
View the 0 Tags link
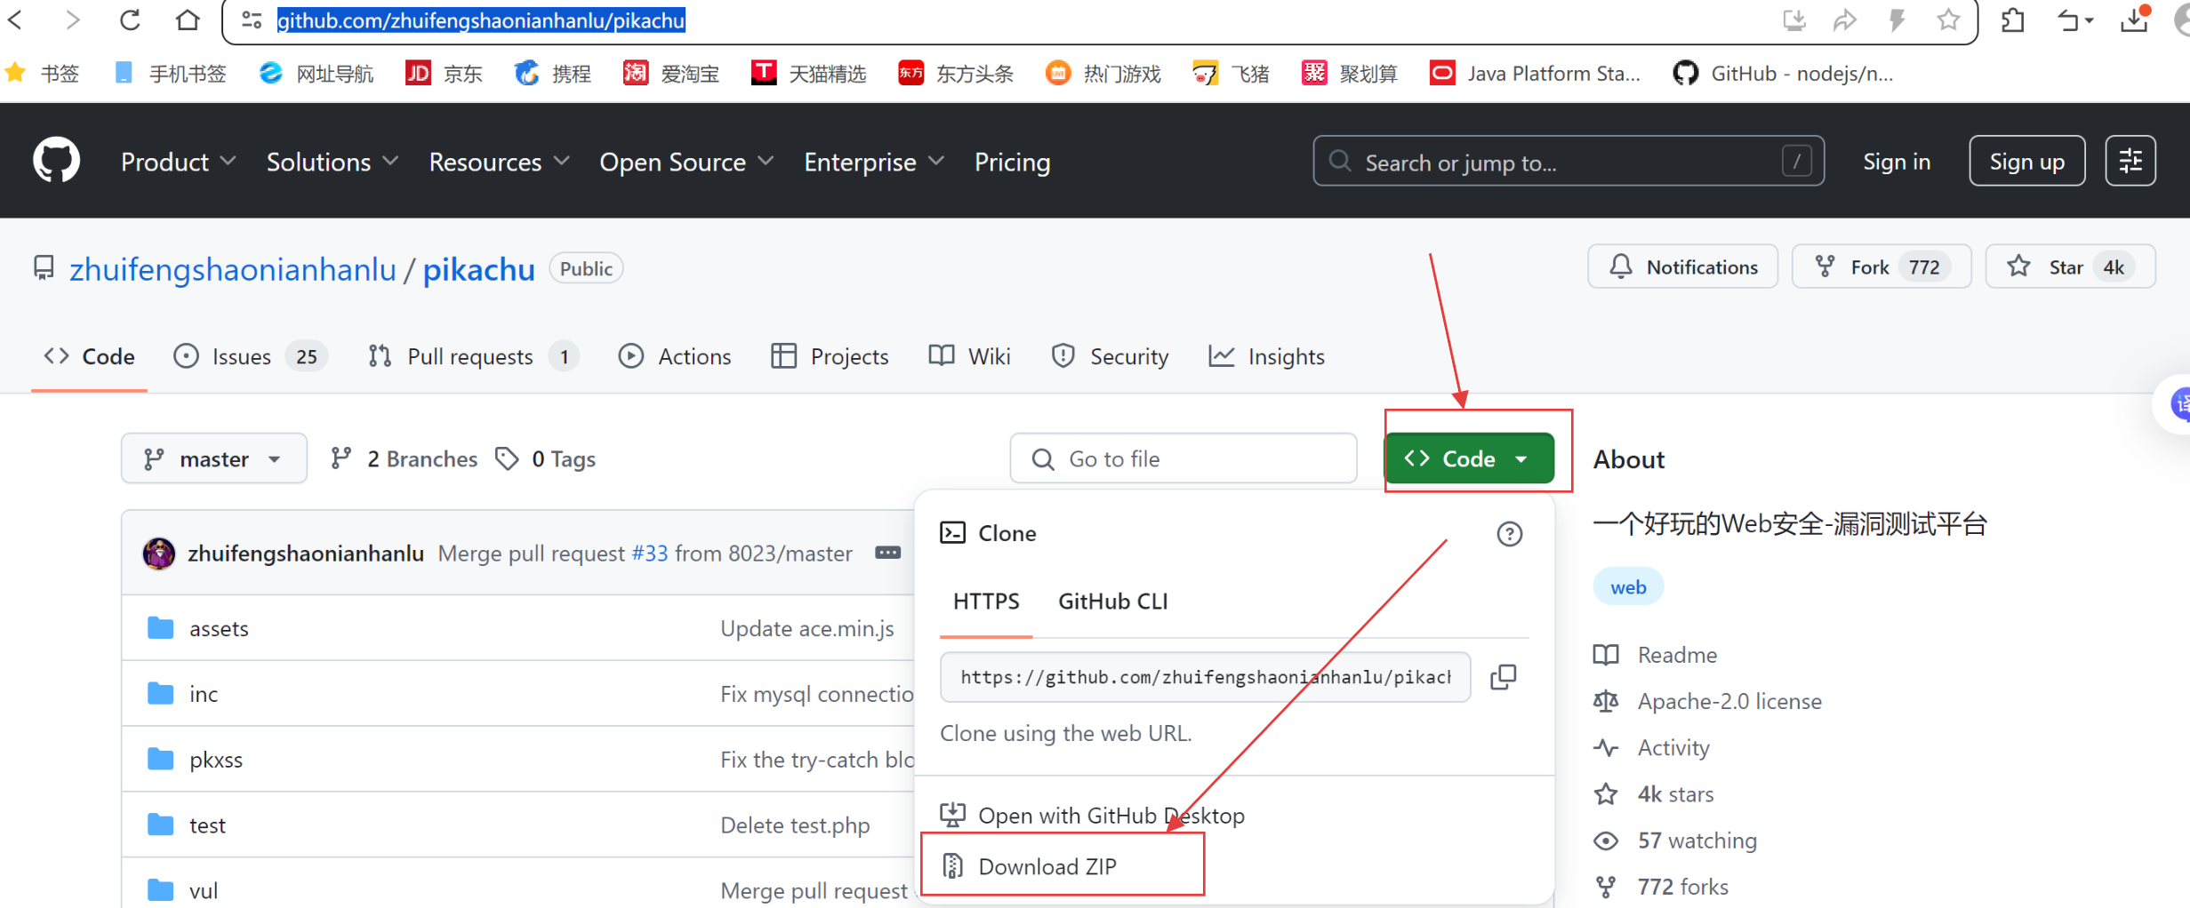[x=546, y=458]
